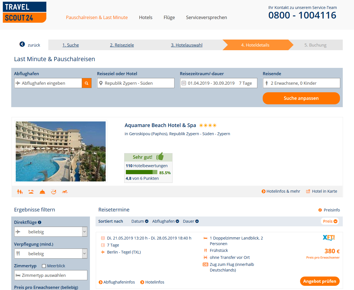Click the Zimmertyp auswählen field
Image resolution: width=354 pixels, height=290 pixels.
click(51, 275)
